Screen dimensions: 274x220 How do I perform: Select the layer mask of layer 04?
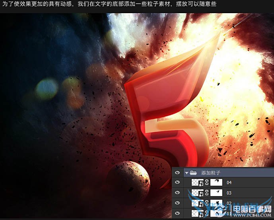(216, 183)
